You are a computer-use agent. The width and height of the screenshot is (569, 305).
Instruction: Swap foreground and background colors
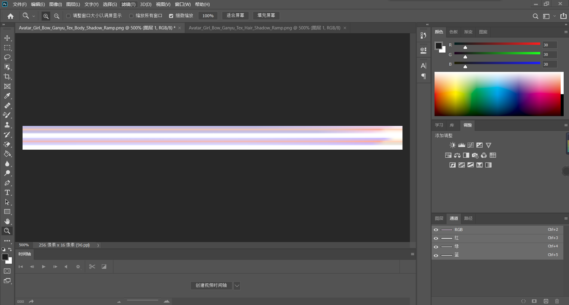pyautogui.click(x=10, y=249)
